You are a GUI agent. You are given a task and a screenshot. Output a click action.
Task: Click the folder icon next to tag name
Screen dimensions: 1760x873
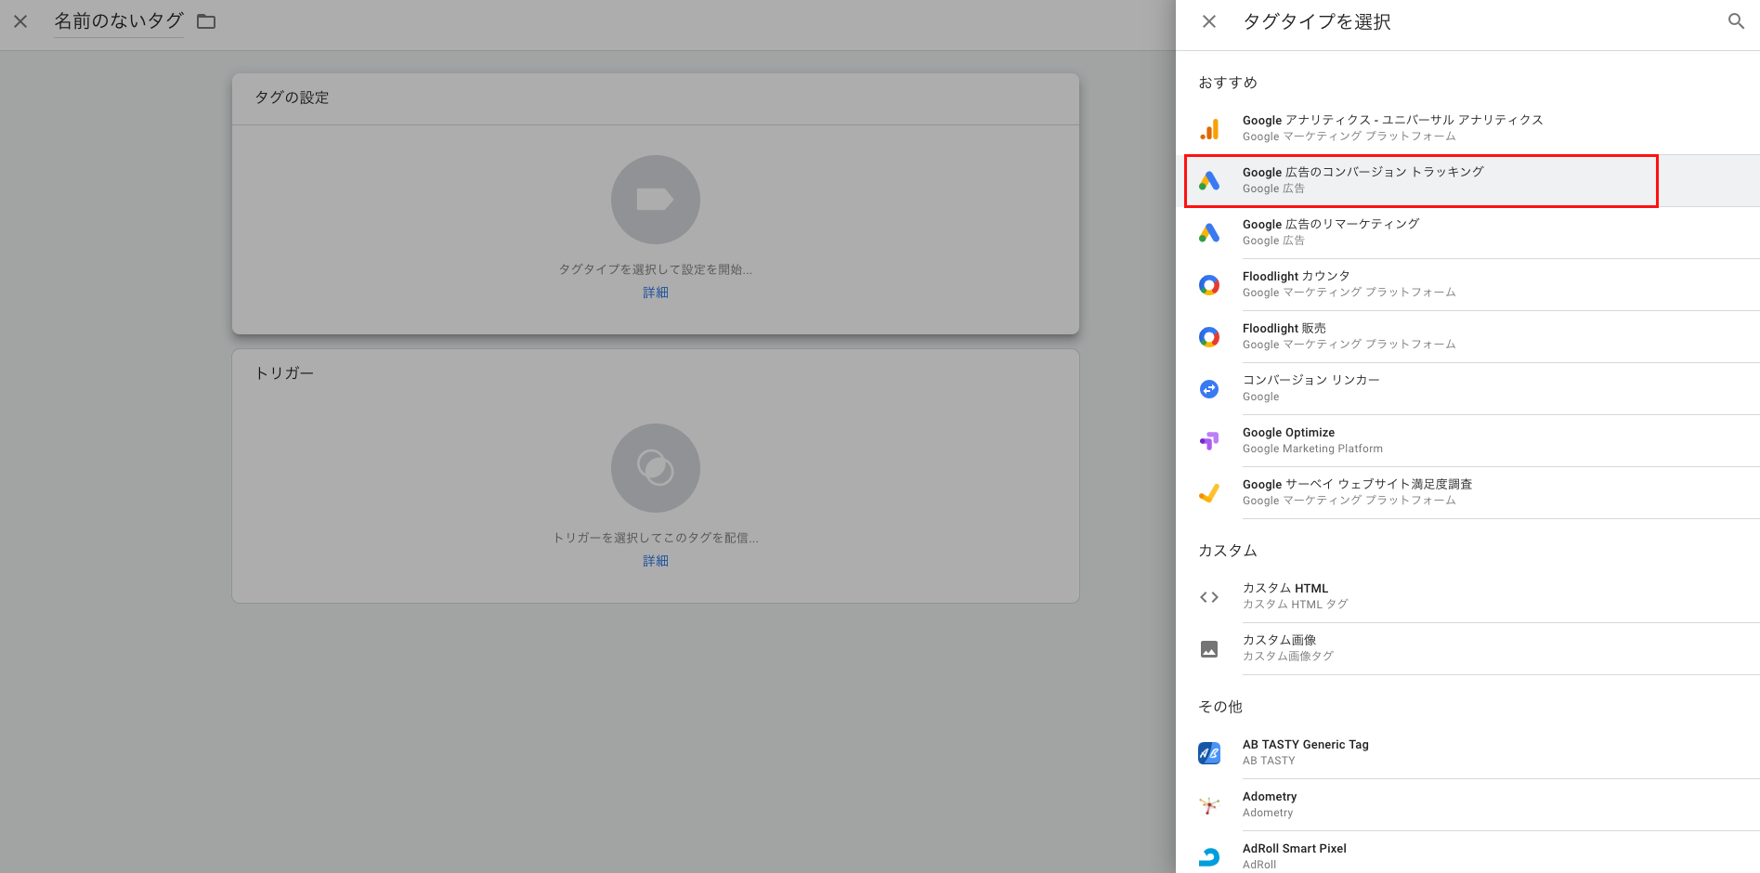click(206, 21)
